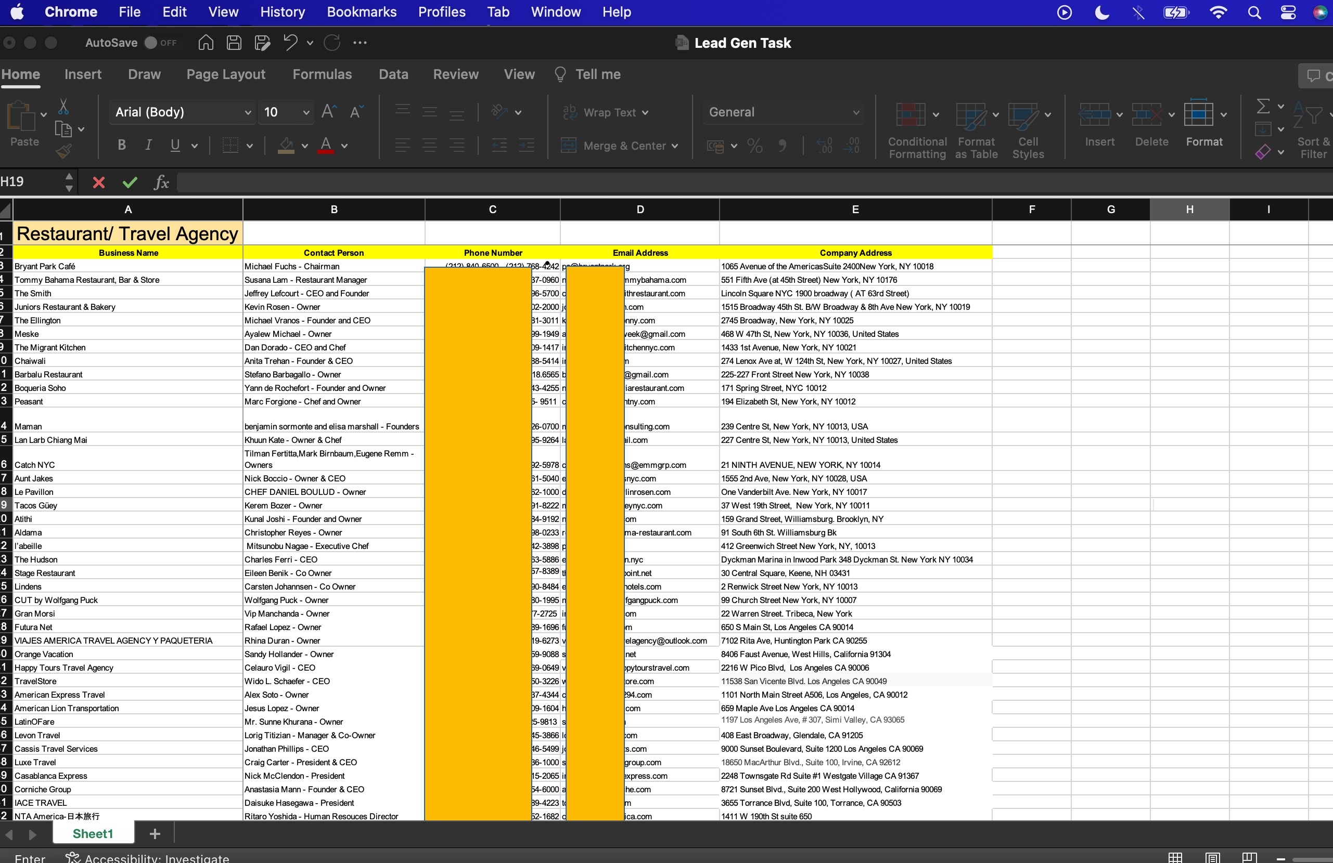Expand the Conditional Formatting dropdown
The height and width of the screenshot is (863, 1333).
tap(936, 115)
